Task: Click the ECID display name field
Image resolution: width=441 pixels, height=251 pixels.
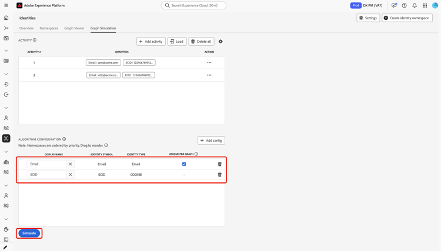Action: (x=46, y=174)
